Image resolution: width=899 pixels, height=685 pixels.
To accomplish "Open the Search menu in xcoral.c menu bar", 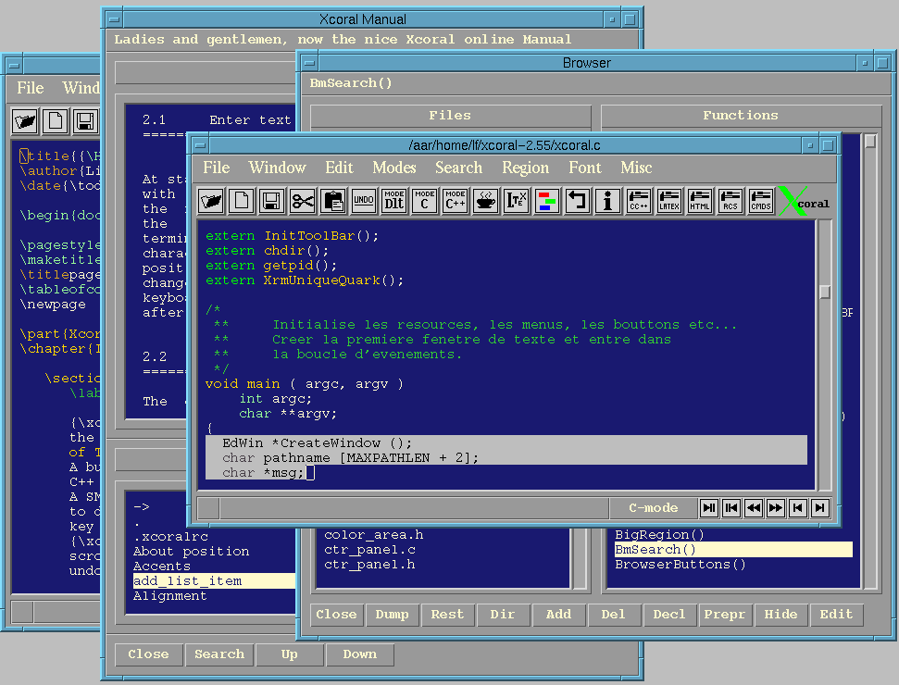I will 458,168.
